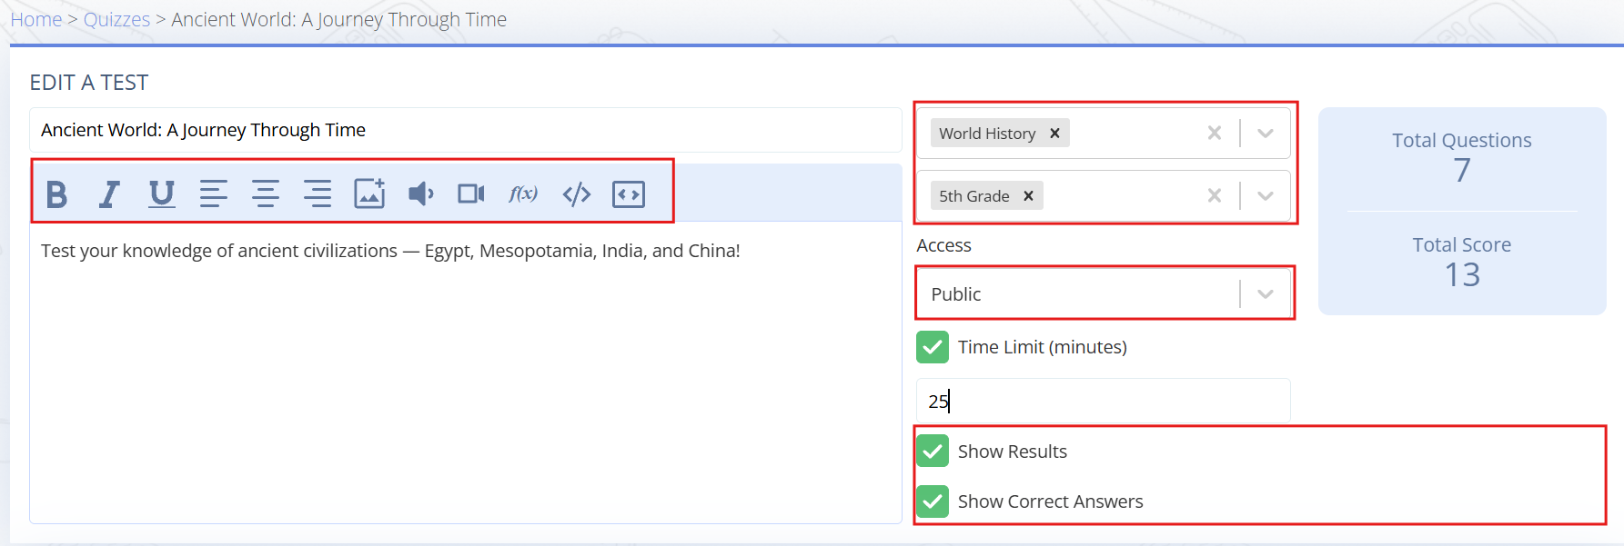Underline the selected text

(161, 194)
